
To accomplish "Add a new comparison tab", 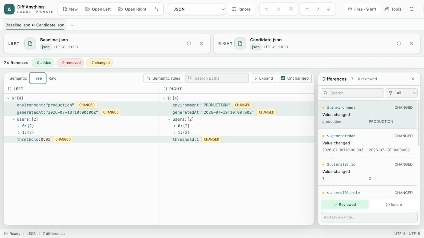I will pyautogui.click(x=72, y=25).
